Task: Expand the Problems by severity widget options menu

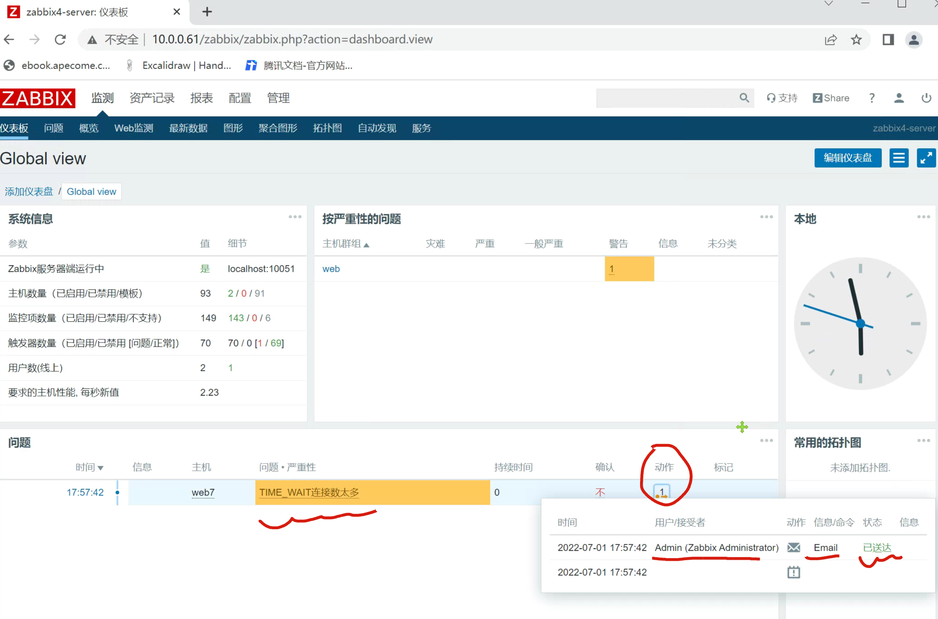Action: tap(766, 217)
